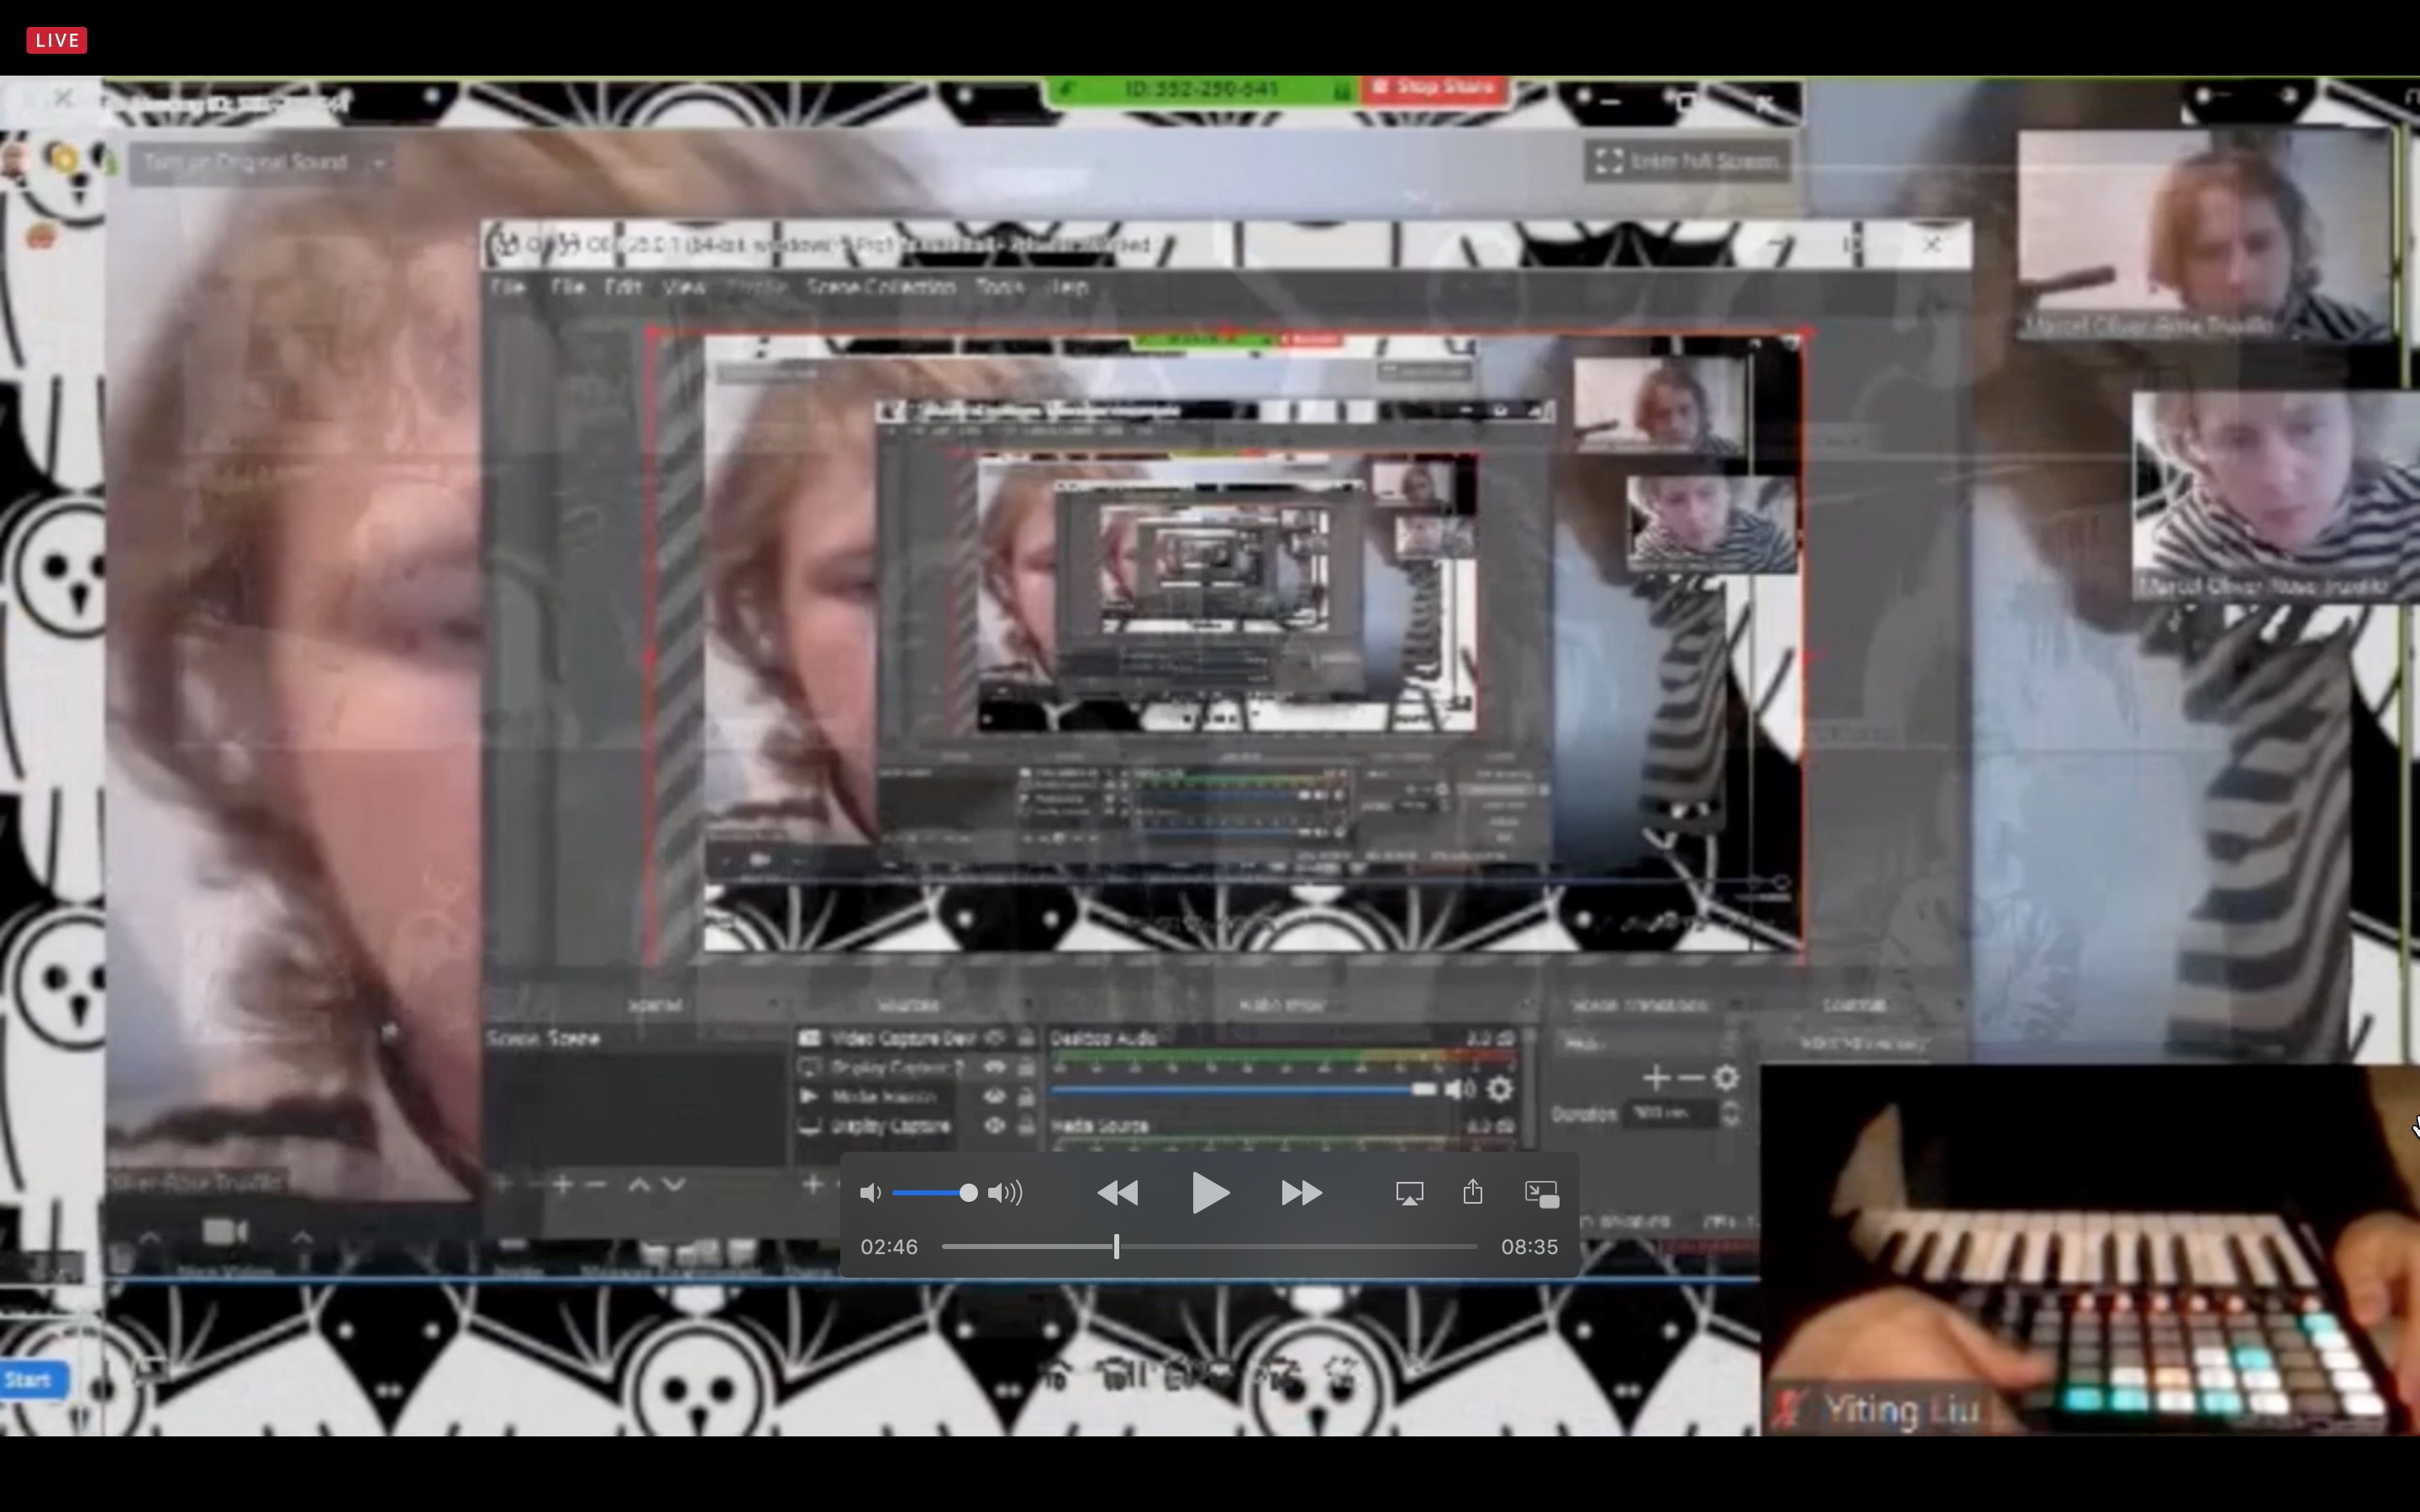Open the Help menu in OBS
The width and height of the screenshot is (2420, 1512).
[1068, 288]
